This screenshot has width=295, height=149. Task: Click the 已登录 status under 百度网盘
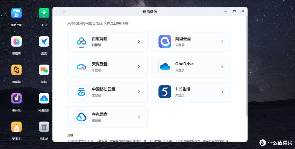(x=96, y=45)
